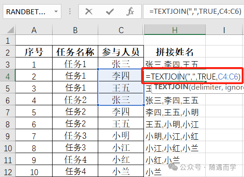Select row 4 header
This screenshot has width=244, height=177.
[x=8, y=76]
